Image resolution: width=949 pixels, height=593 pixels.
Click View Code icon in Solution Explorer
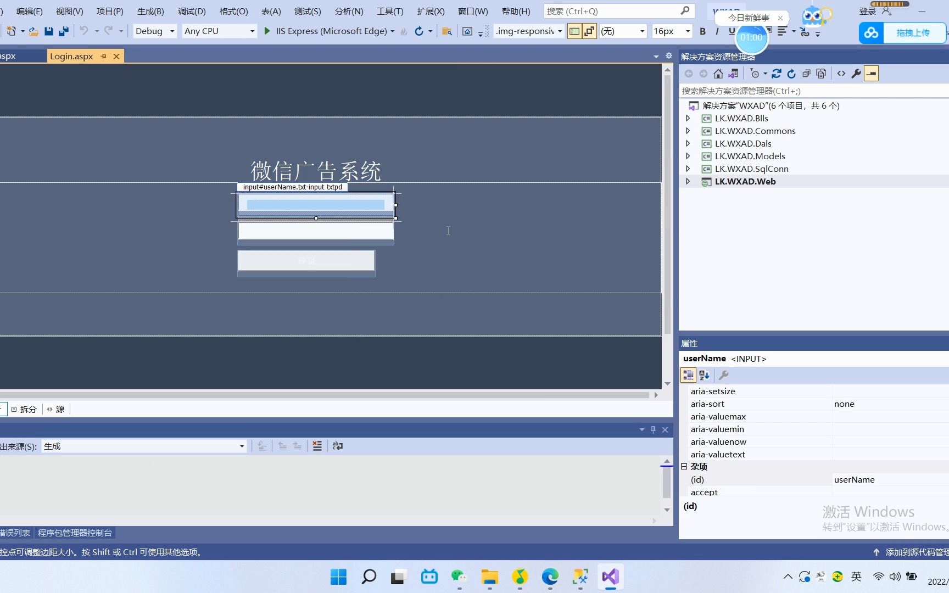click(841, 74)
